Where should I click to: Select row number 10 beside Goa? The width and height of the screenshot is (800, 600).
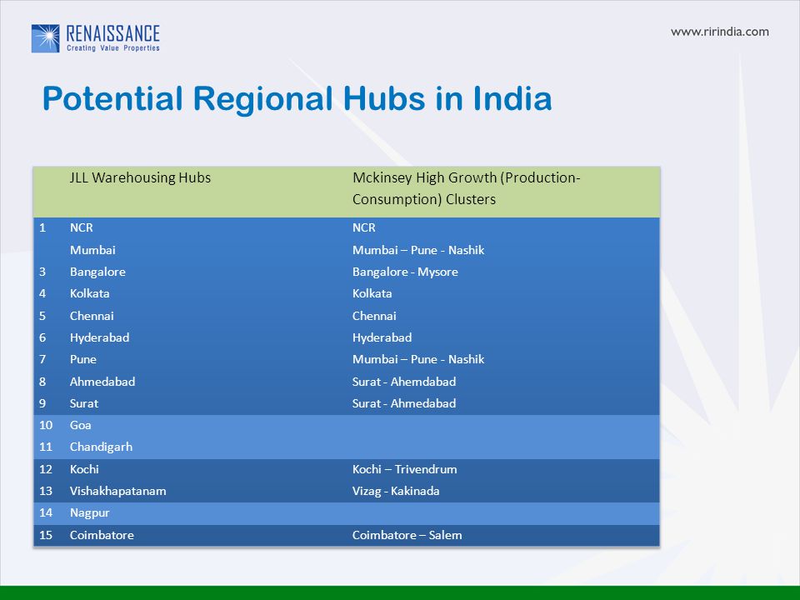(46, 425)
